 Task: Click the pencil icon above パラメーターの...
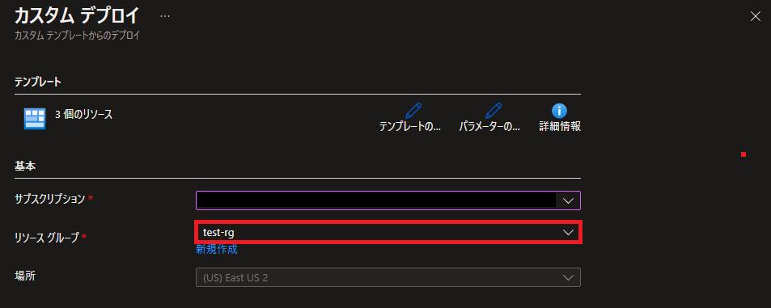494,110
